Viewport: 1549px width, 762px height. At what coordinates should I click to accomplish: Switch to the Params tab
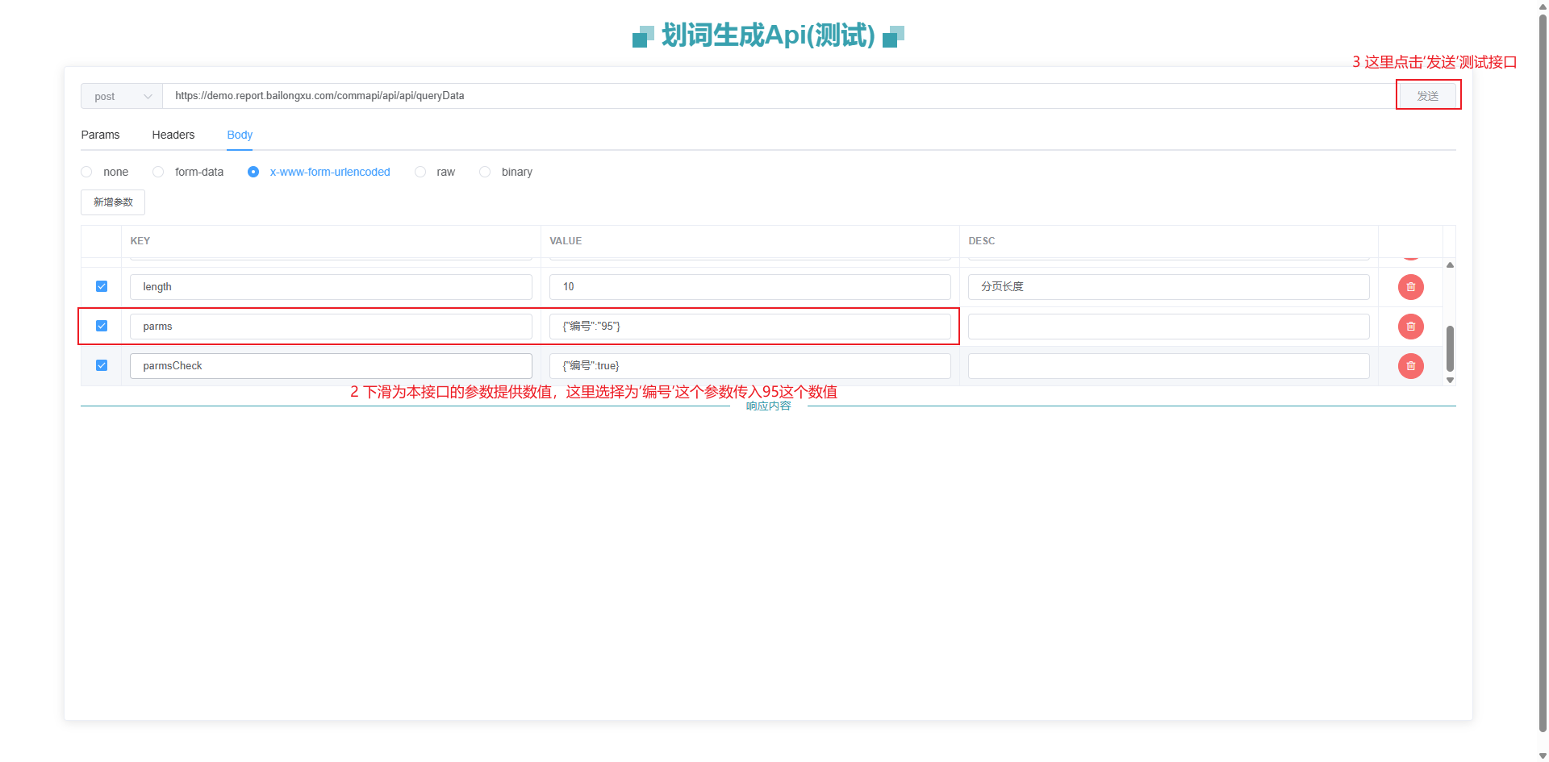(x=100, y=135)
